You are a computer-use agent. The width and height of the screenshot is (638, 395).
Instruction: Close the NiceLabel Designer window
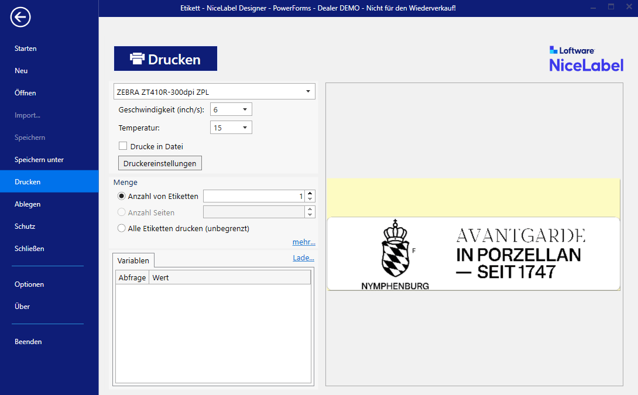click(629, 7)
